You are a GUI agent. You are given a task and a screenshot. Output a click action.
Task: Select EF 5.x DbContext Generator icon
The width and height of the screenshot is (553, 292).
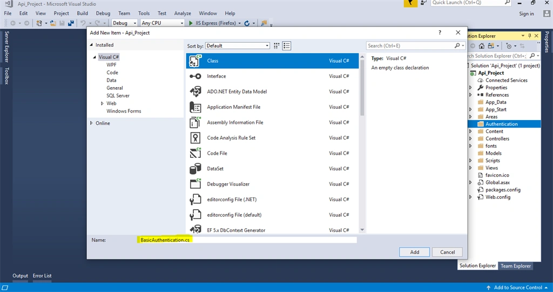(195, 229)
